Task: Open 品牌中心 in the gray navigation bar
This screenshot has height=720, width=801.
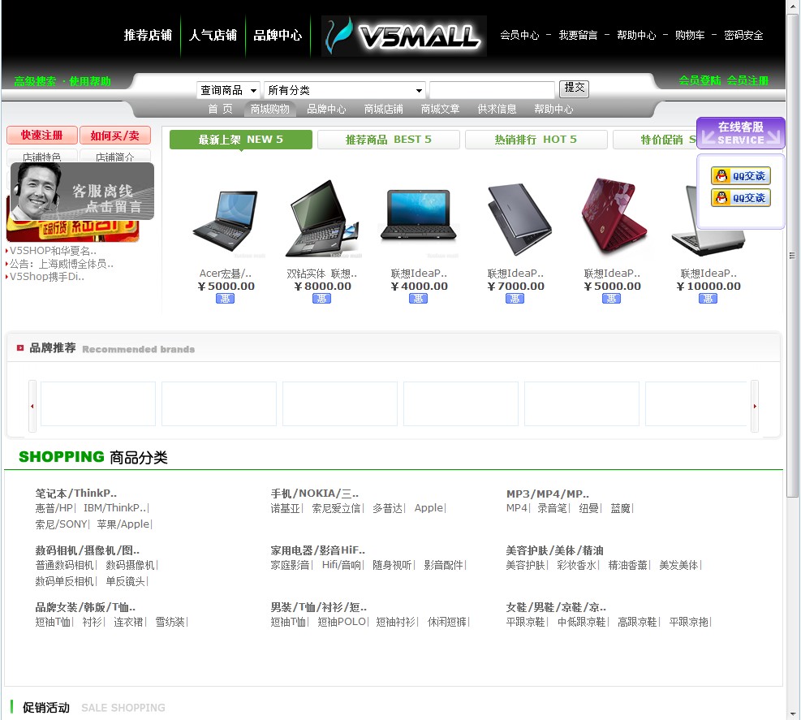Action: click(x=326, y=109)
